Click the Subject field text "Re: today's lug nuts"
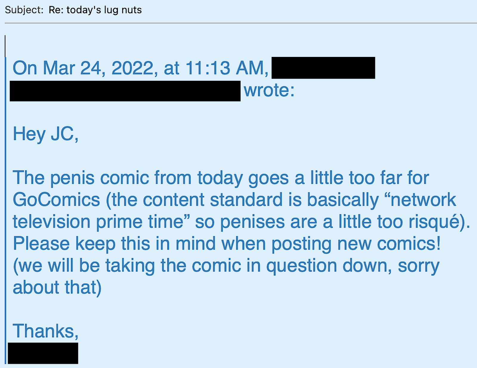 95,10
